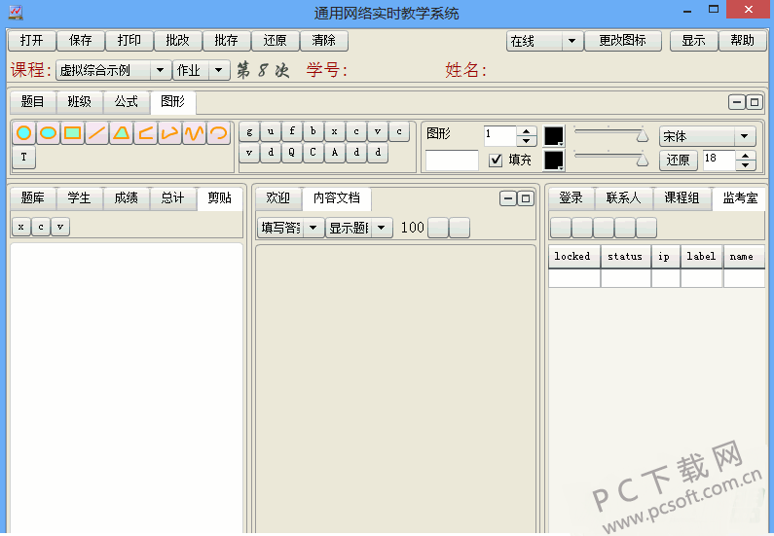
Task: Click the c button under 剪贴 tab
Action: point(41,227)
